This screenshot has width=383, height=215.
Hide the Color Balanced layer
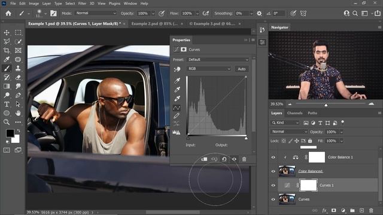click(273, 171)
